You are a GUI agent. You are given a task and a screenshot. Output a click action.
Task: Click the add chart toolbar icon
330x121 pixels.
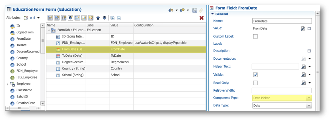click(84, 18)
